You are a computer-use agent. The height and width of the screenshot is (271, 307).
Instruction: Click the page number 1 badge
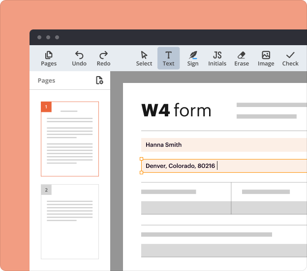click(46, 107)
